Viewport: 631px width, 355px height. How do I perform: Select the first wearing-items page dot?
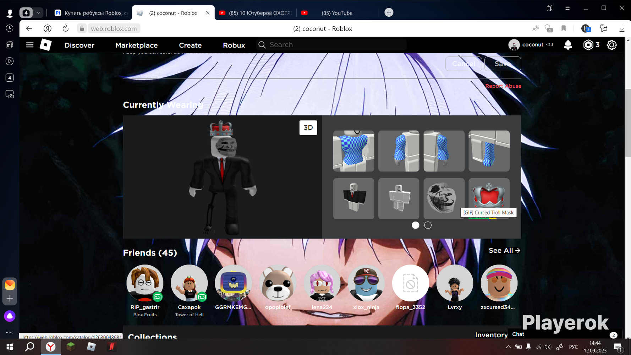point(415,225)
